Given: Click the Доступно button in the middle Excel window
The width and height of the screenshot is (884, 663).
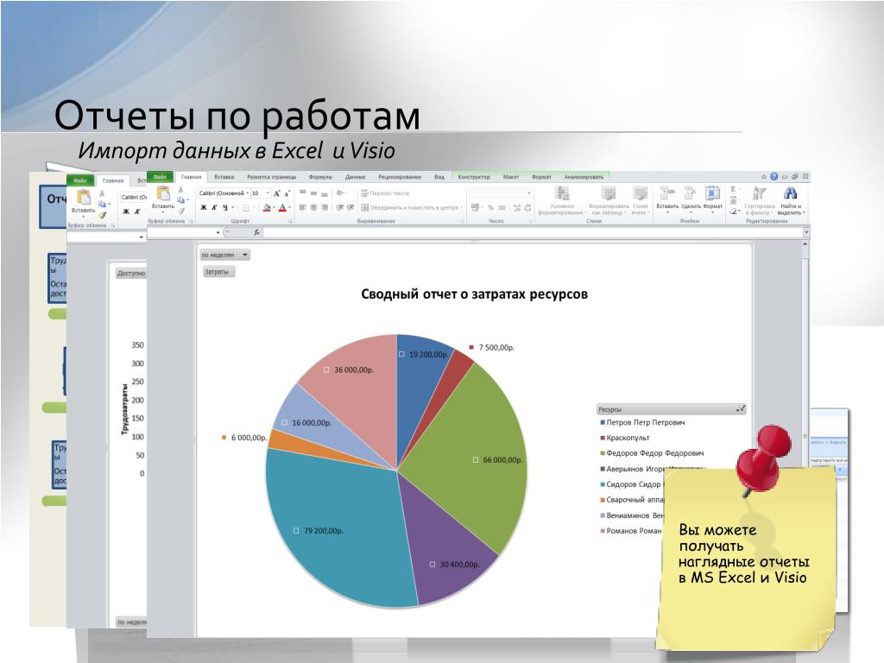Looking at the screenshot, I should pos(131,273).
